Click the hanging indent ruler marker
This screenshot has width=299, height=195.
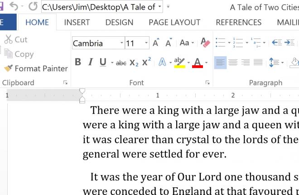(x=82, y=98)
